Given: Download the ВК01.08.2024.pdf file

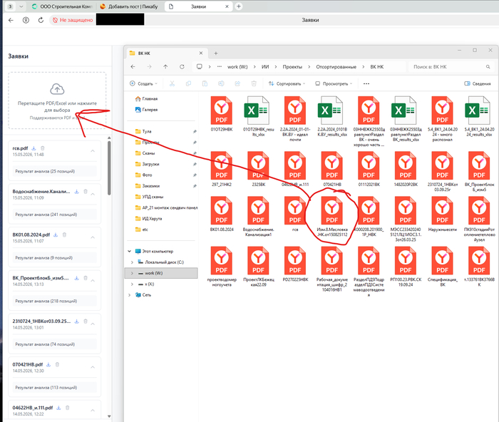Looking at the screenshot, I should pos(56,235).
